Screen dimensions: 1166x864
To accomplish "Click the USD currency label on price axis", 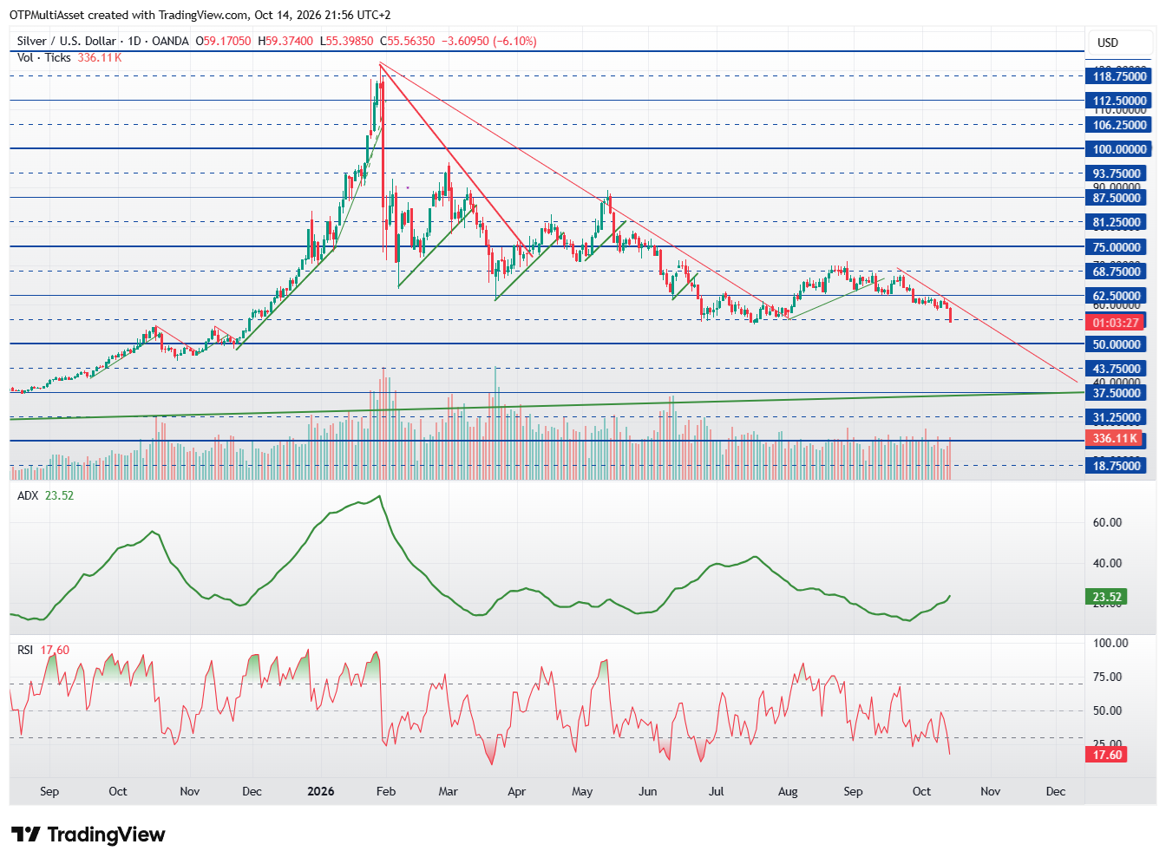I will (1108, 43).
